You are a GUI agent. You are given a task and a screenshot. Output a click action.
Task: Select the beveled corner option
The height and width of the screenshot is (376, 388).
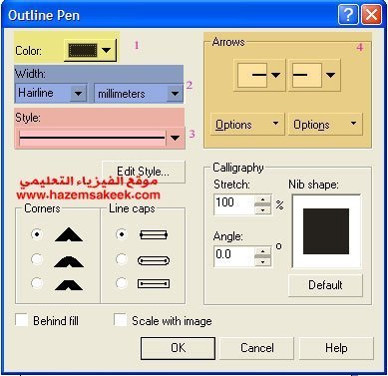point(37,283)
